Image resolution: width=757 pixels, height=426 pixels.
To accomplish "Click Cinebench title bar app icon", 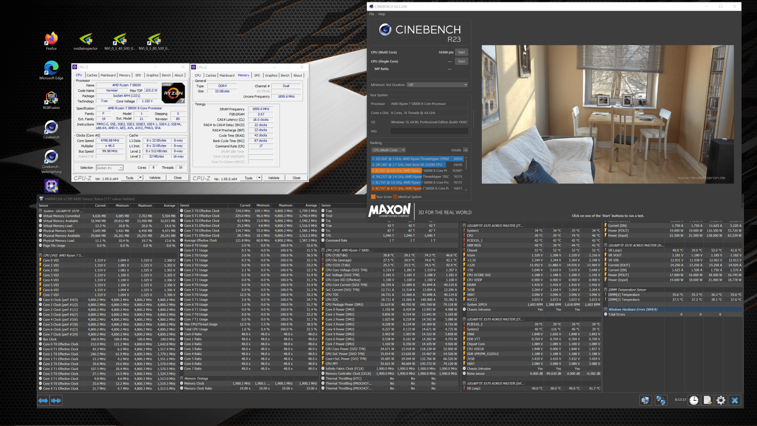I will [x=371, y=6].
